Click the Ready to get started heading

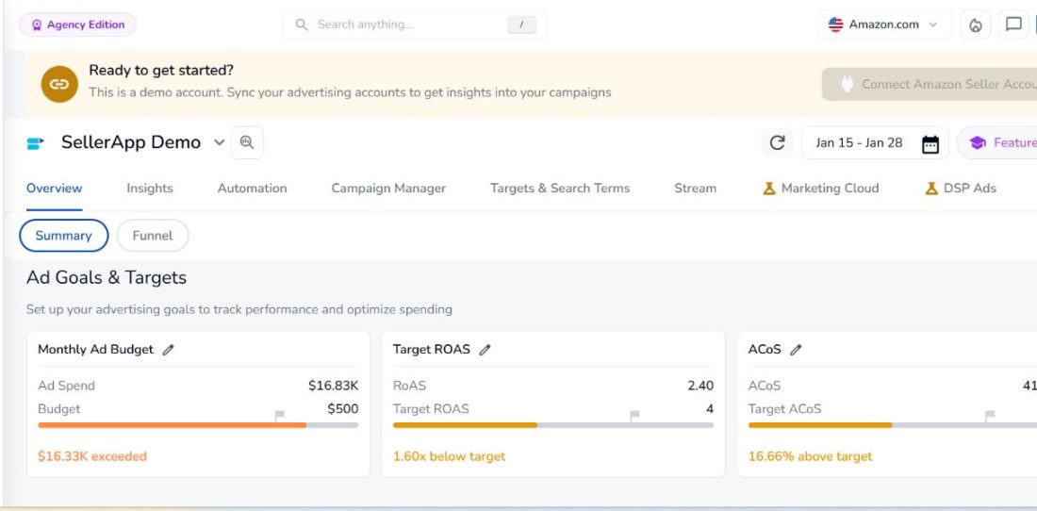161,70
